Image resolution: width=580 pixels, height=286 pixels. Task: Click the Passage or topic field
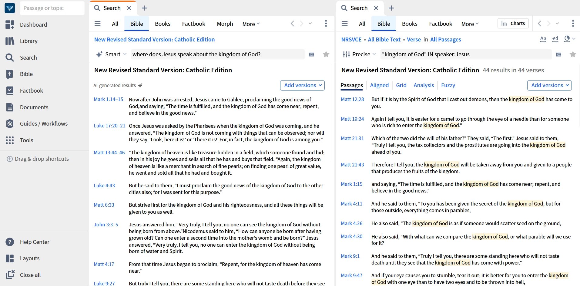coord(52,8)
